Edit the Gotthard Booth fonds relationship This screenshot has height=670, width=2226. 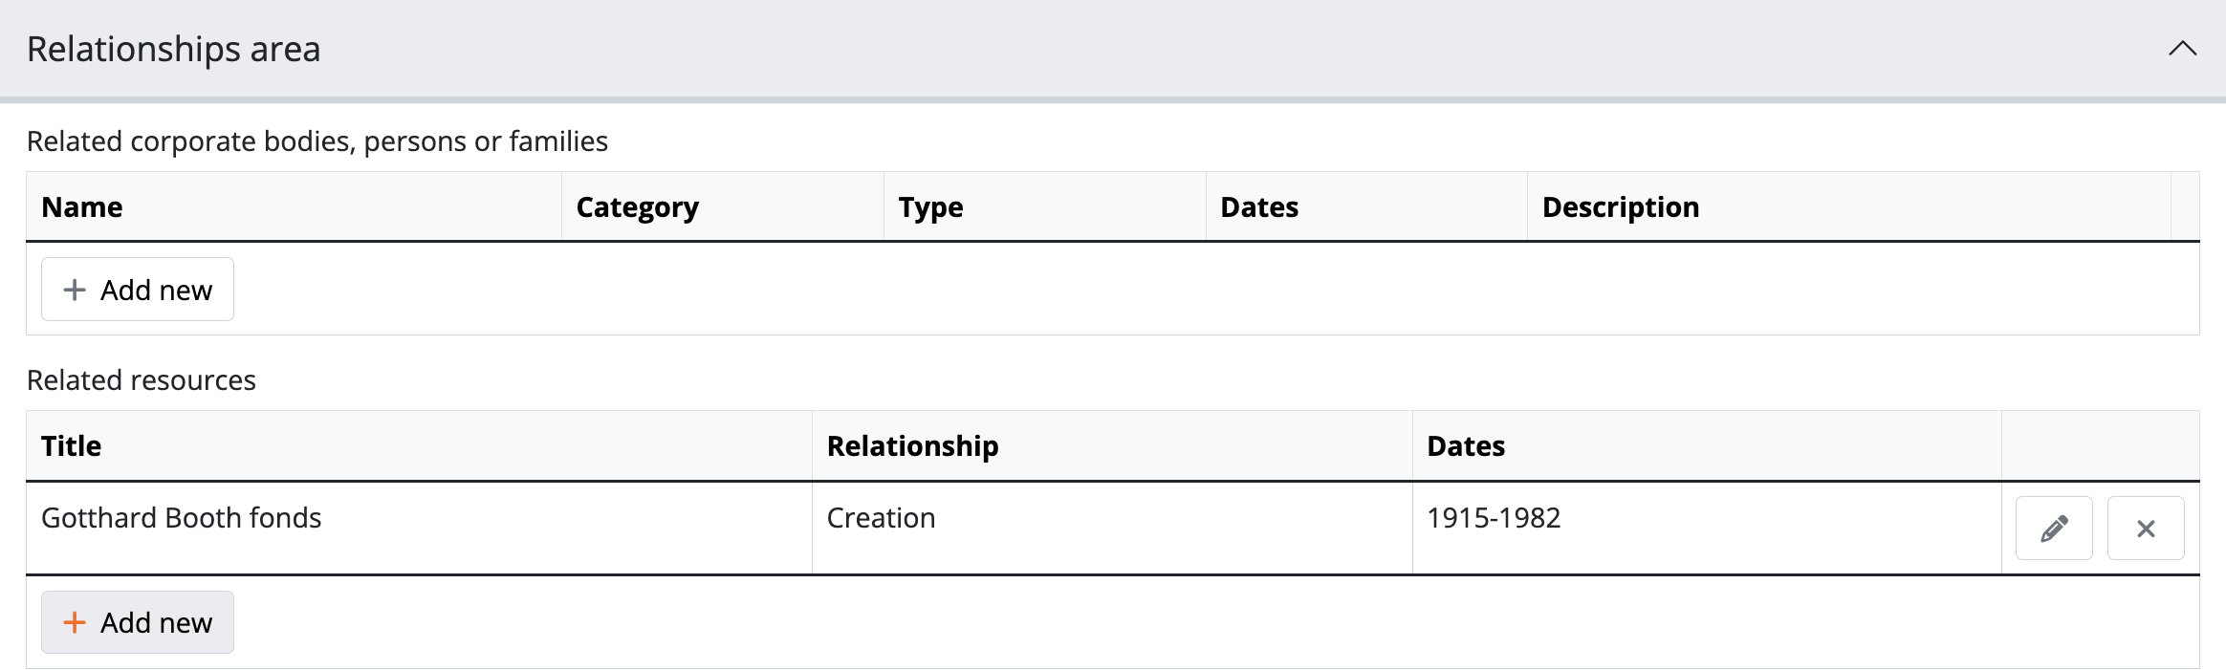(2053, 529)
